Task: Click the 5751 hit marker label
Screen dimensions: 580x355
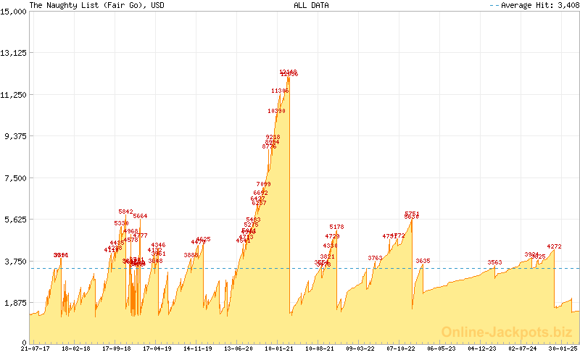Action: [x=412, y=214]
